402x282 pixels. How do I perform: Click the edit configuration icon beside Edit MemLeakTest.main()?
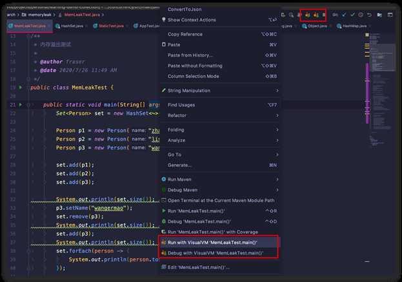163,267
